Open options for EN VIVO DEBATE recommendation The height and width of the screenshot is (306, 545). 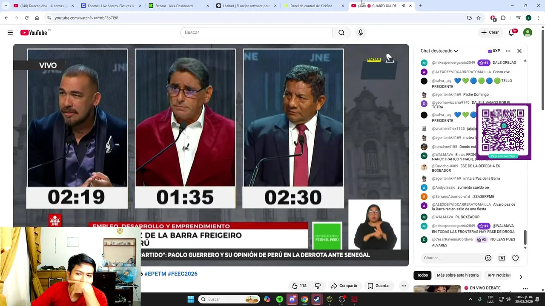coord(525,289)
